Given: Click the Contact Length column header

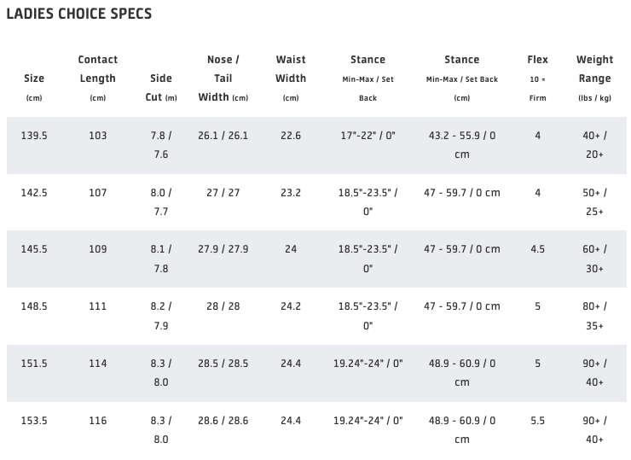Looking at the screenshot, I should 98,79.
